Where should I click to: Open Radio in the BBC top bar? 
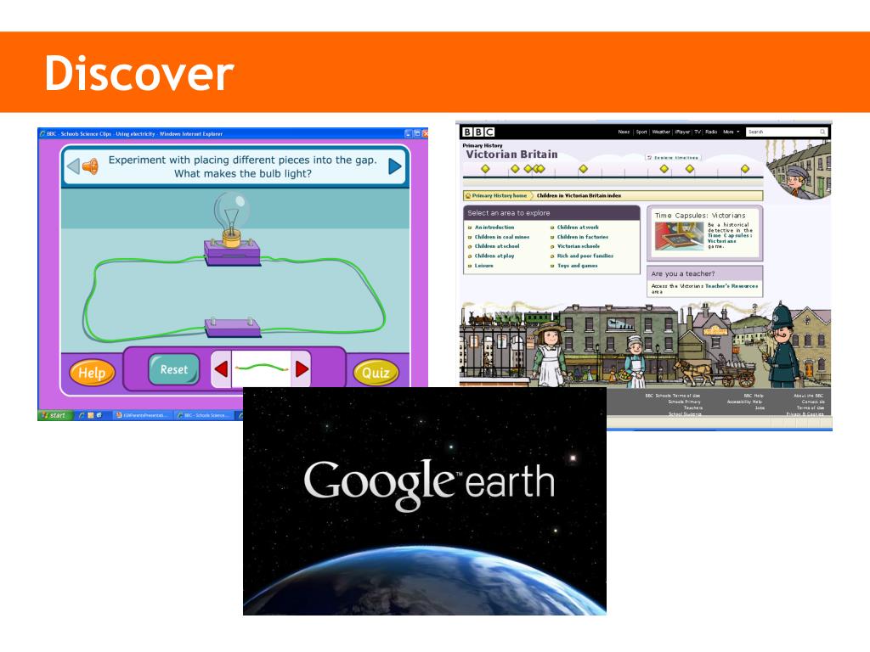click(x=711, y=132)
